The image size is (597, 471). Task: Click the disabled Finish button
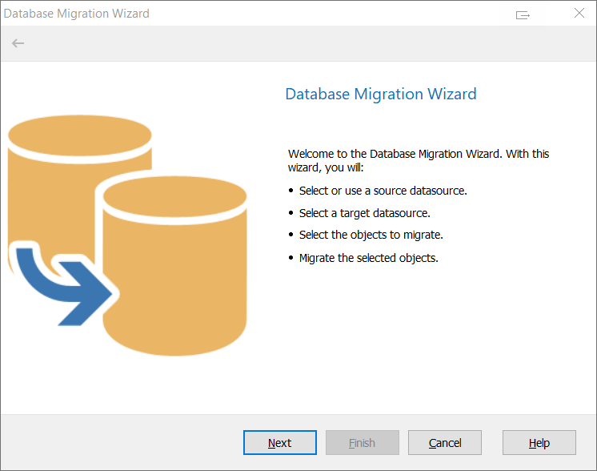362,443
